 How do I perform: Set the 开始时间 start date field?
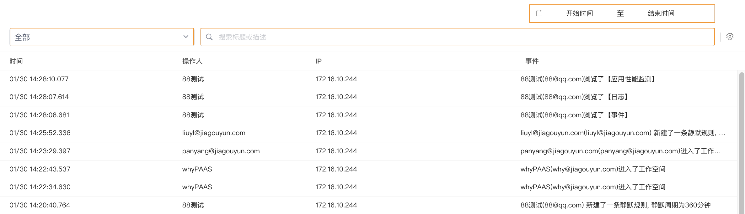579,13
